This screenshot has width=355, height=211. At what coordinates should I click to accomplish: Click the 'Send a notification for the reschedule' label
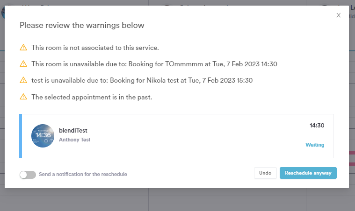[x=83, y=174]
